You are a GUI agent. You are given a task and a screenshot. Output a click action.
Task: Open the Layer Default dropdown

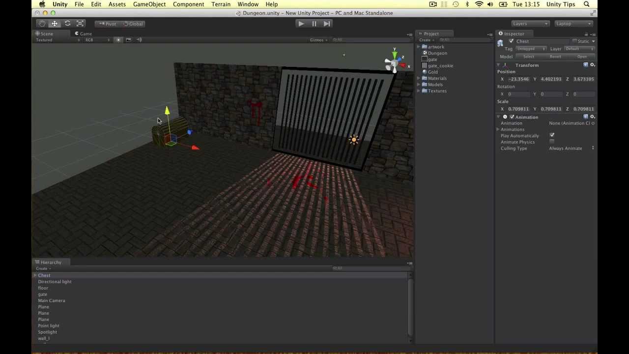(x=579, y=49)
